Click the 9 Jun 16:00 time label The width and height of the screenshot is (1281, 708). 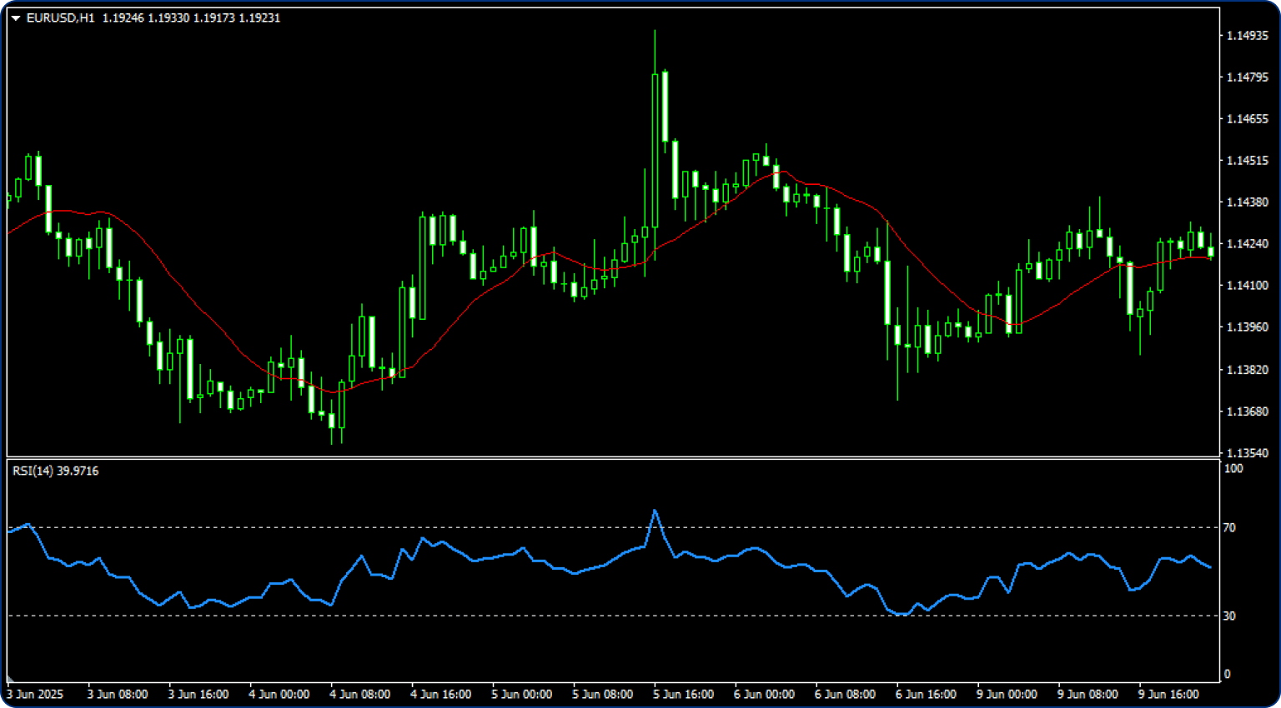click(1168, 695)
